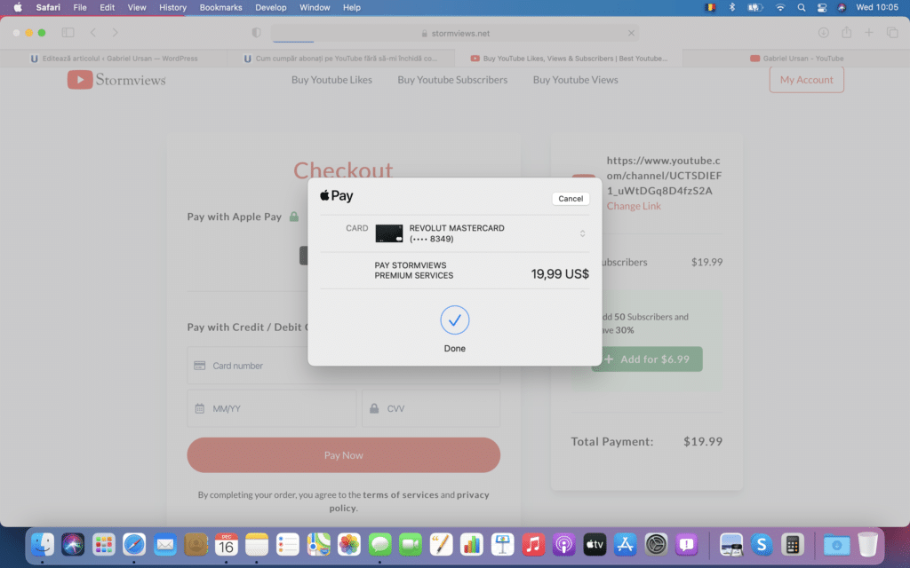Open Apple TV from the Dock

pos(595,545)
